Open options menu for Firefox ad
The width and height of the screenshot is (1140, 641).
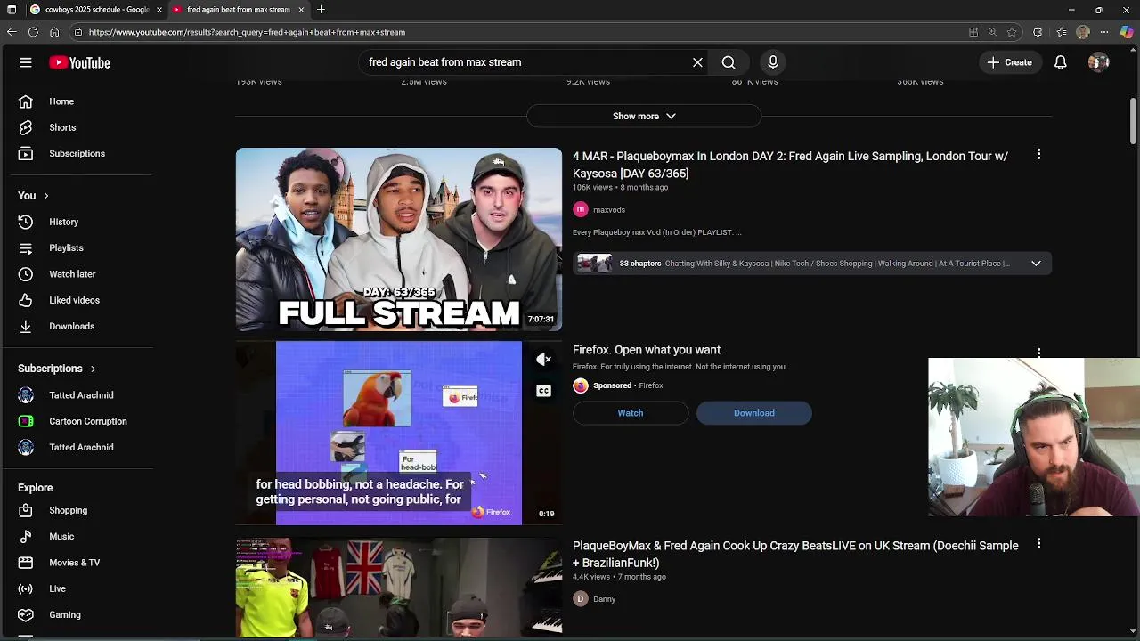[x=1038, y=352]
